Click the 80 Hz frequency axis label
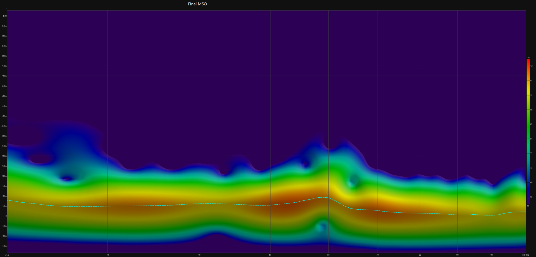536x257 pixels. (x=420, y=255)
